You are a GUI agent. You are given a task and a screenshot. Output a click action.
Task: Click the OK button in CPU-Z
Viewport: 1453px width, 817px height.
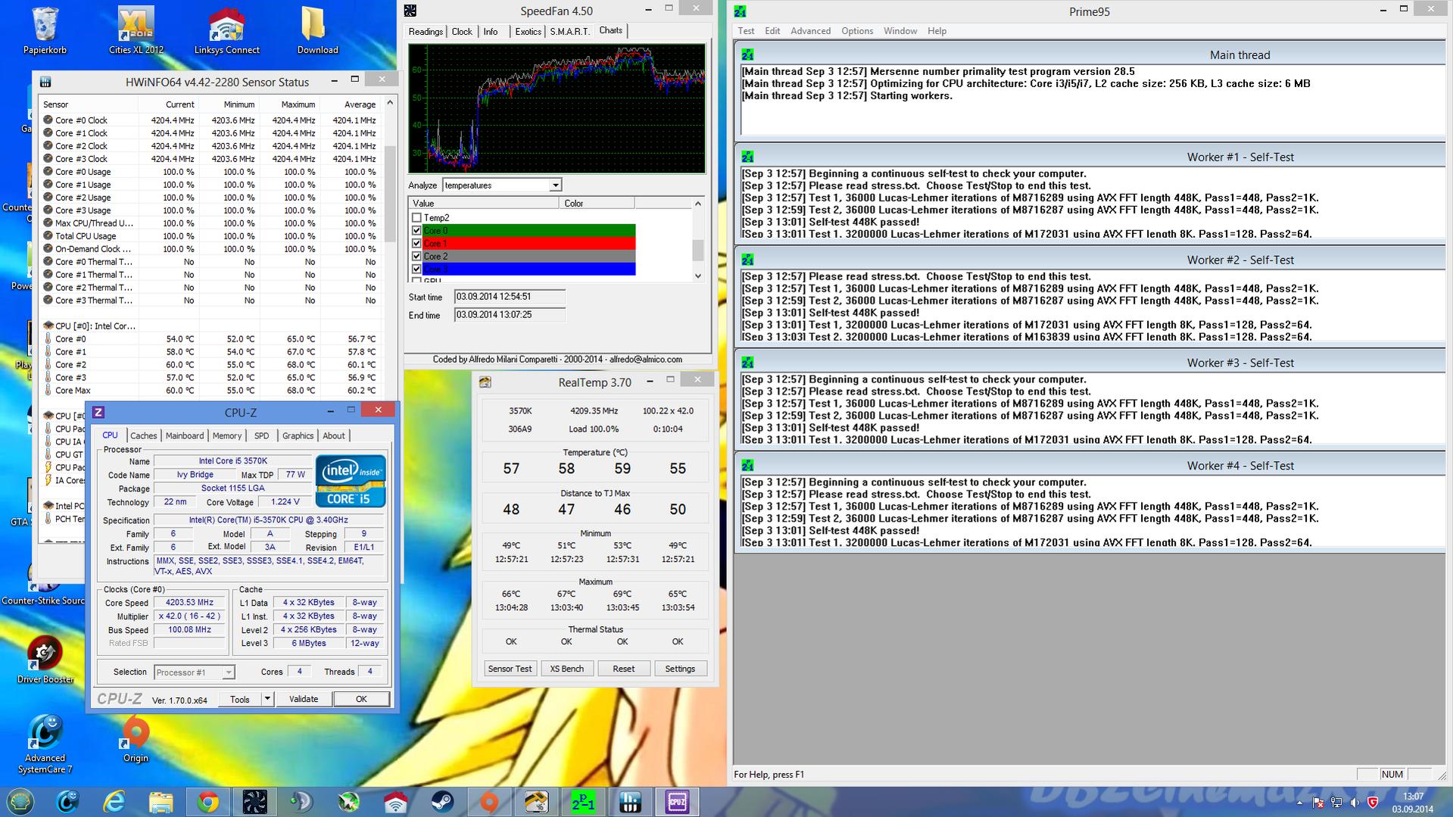361,699
